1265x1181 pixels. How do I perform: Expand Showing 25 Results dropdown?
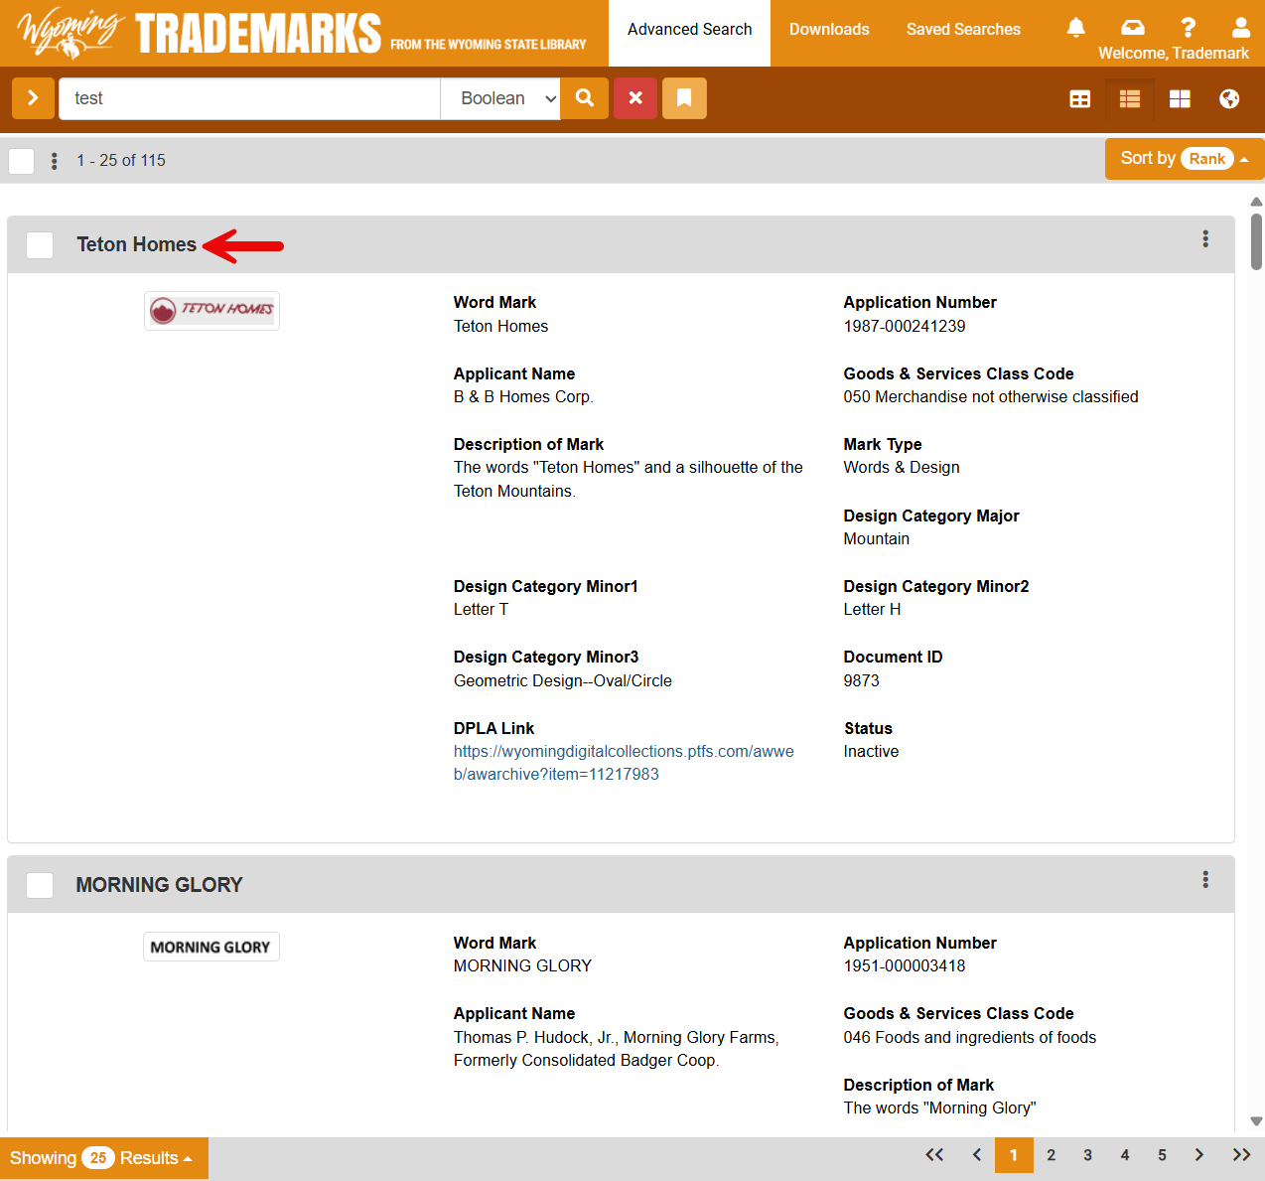pyautogui.click(x=102, y=1158)
